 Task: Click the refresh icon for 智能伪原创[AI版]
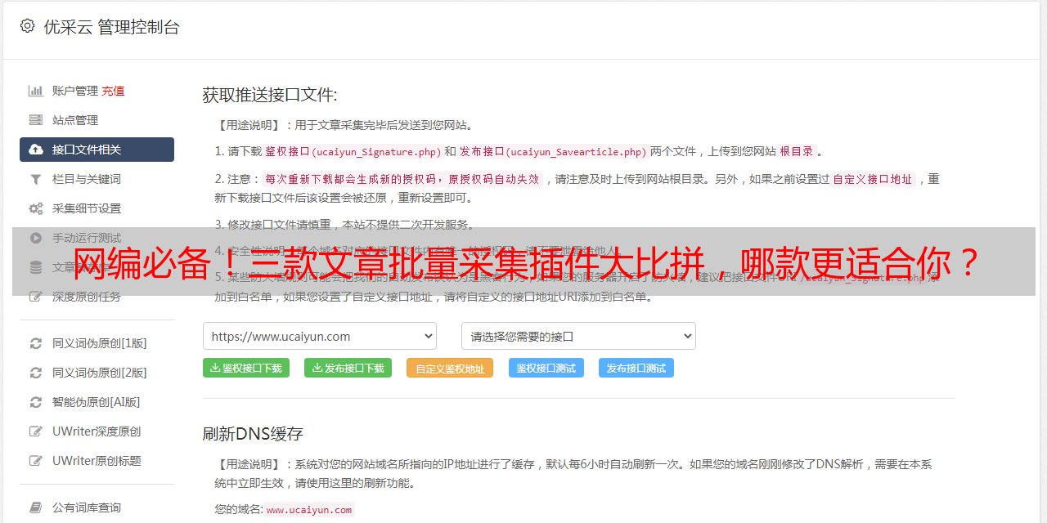point(36,402)
